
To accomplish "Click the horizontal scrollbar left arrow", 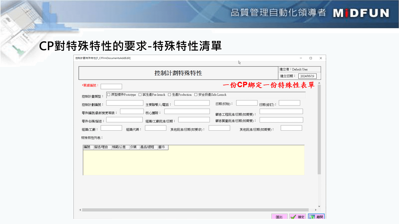I will point(80,210).
